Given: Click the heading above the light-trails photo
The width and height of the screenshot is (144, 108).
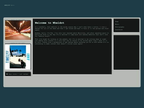Looking at the screenshot, I should [18, 19].
